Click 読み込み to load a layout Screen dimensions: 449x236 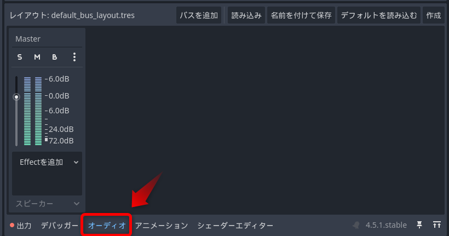[246, 15]
